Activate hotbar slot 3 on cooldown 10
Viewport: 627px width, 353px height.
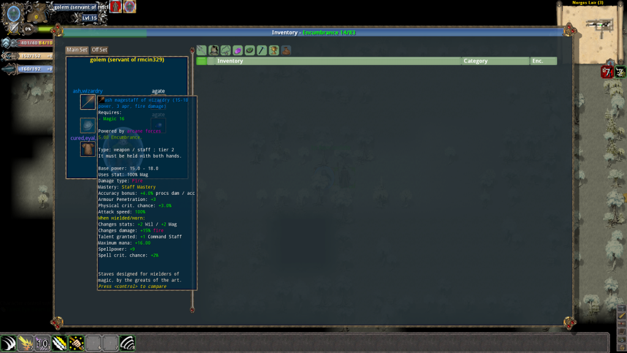(42, 343)
